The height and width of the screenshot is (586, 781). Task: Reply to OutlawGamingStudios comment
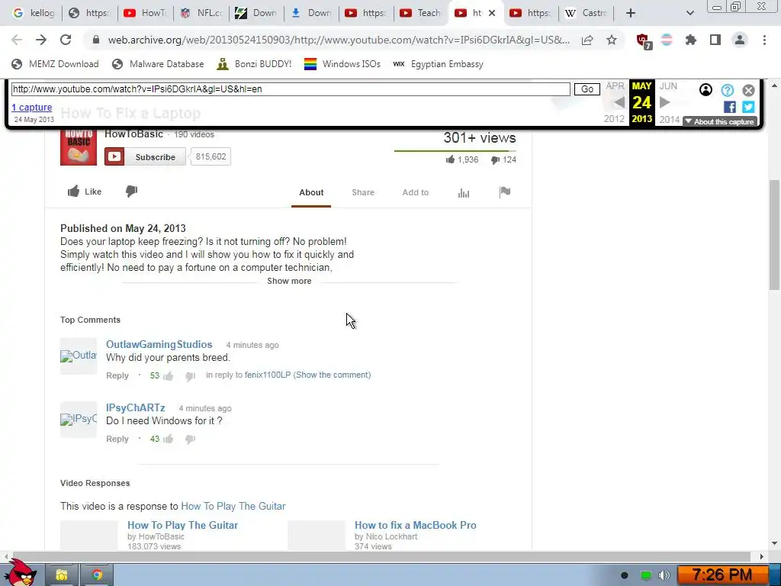117,375
